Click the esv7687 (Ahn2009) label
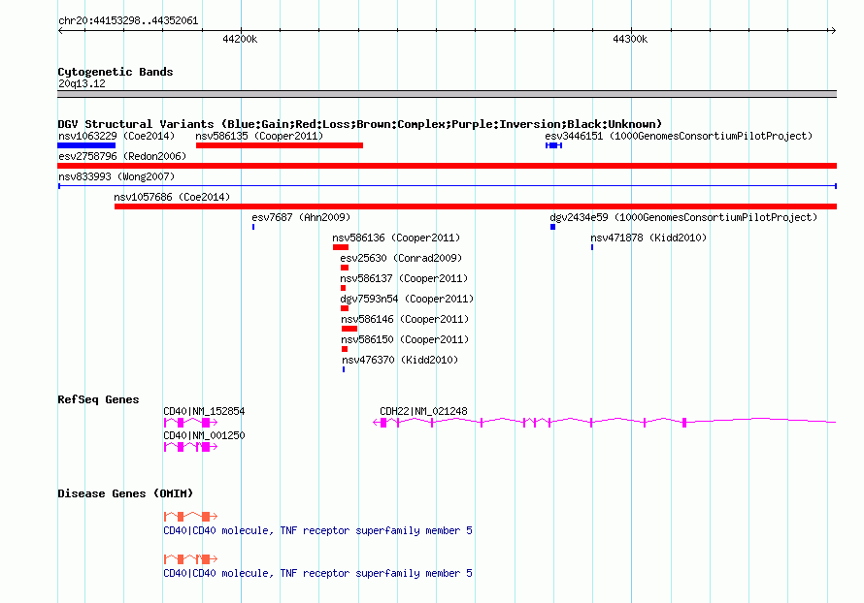Image resolution: width=864 pixels, height=603 pixels. (301, 217)
